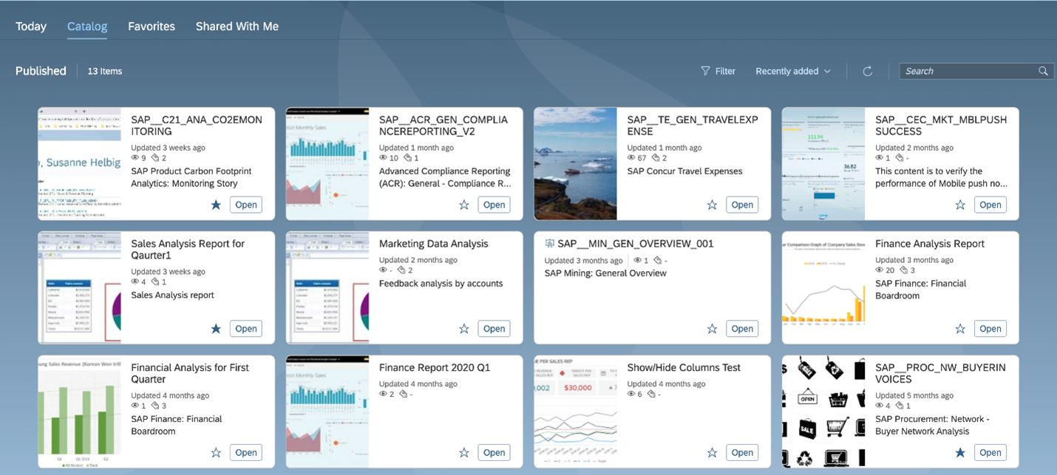Click views eye icon on TRAVELEXPENSE card
This screenshot has height=475, width=1057.
coord(631,158)
